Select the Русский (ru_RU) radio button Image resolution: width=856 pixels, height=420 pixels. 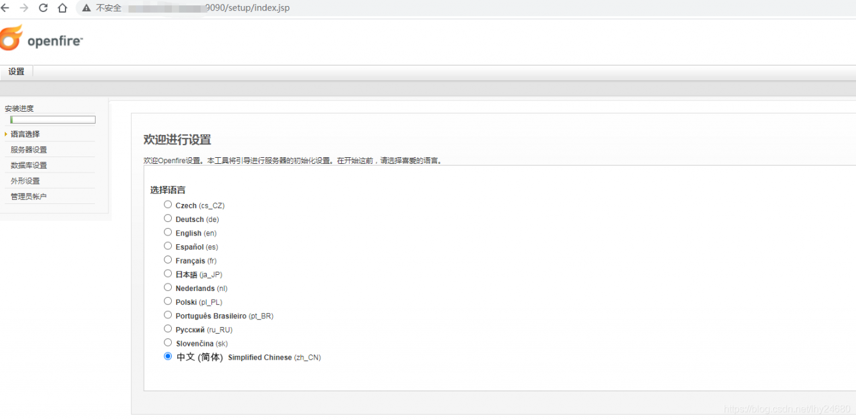click(168, 328)
